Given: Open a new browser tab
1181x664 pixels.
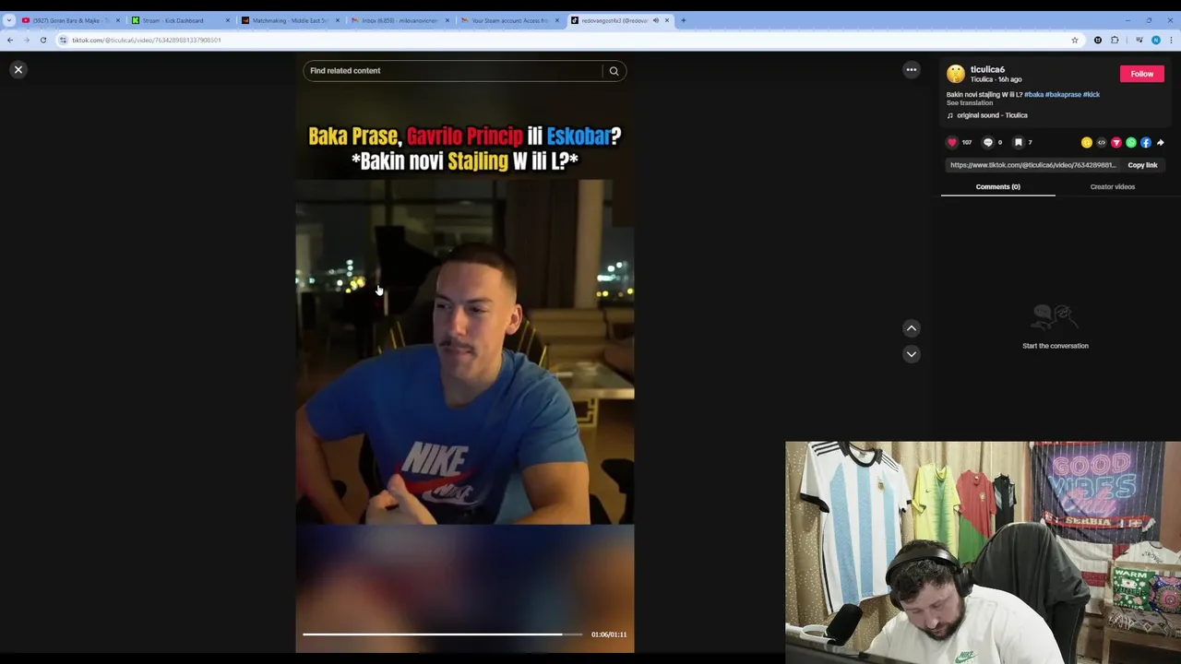Looking at the screenshot, I should (683, 20).
